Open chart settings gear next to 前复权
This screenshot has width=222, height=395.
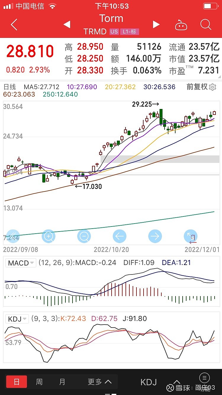[213, 87]
